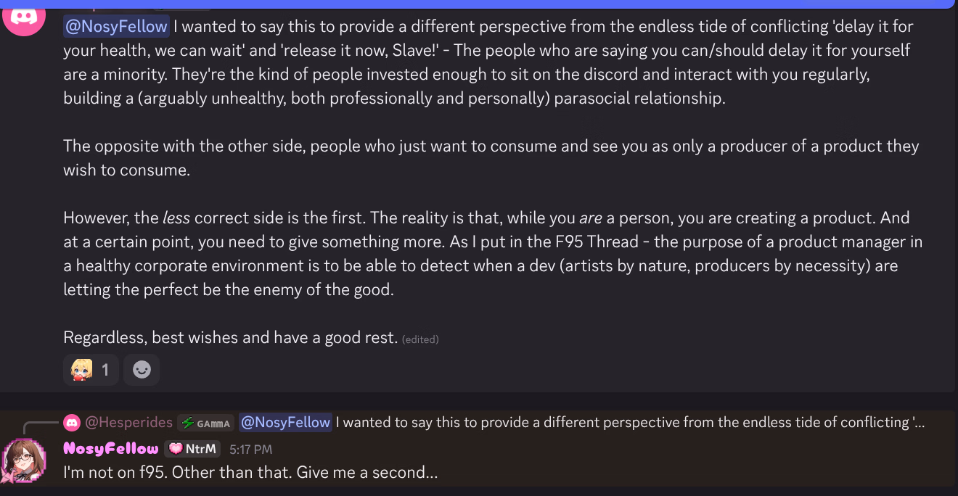Click the pink Discord avatar at top left
Viewport: 958px width, 496px height.
[x=24, y=16]
